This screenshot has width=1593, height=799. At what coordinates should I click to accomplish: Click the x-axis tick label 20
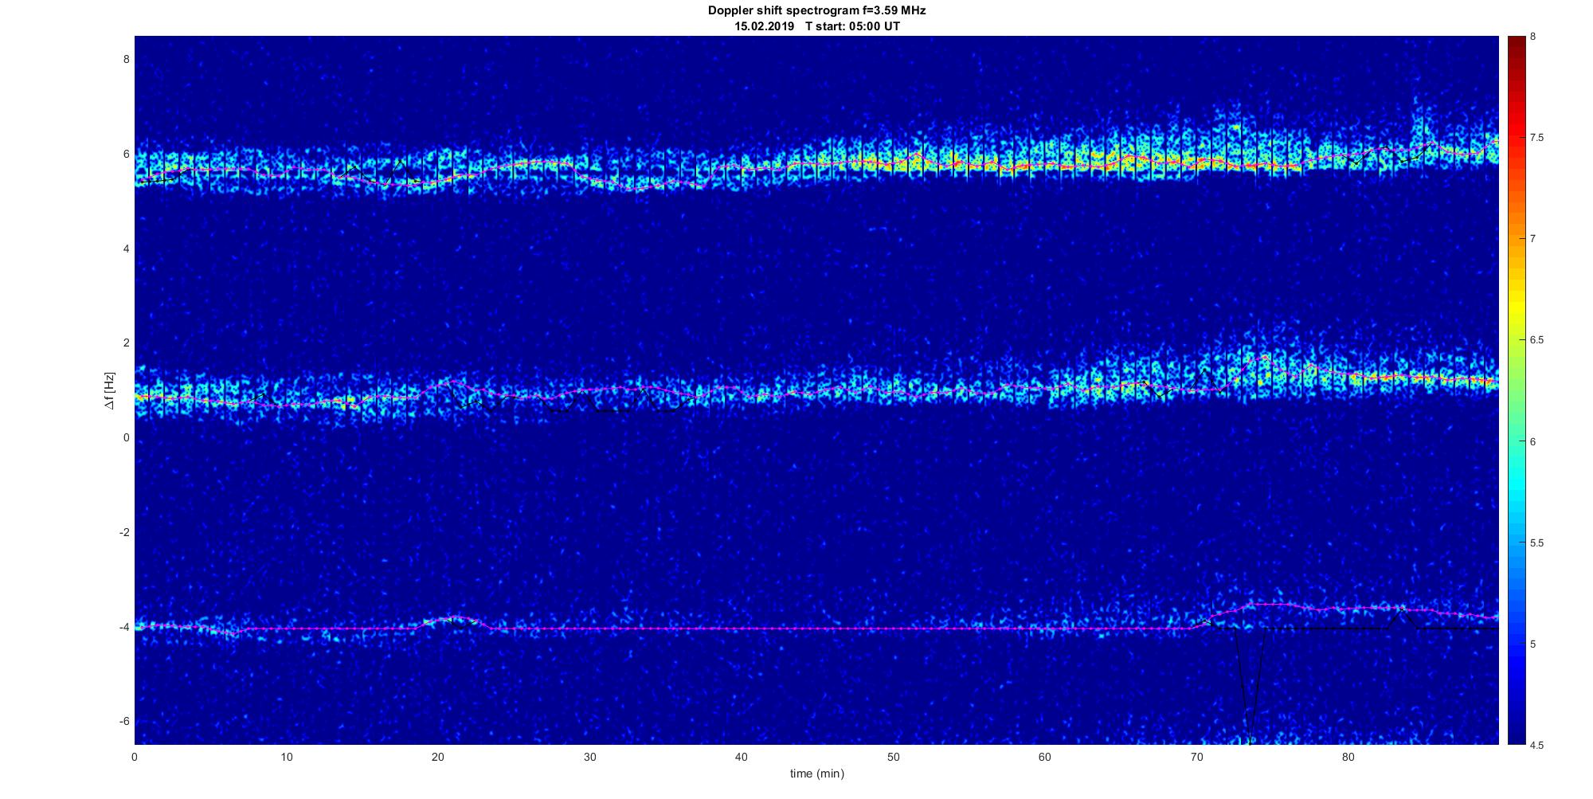438,758
